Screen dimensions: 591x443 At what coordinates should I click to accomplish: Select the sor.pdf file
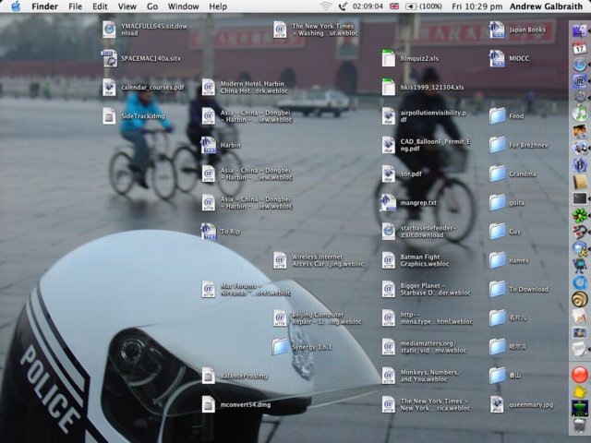(x=388, y=174)
